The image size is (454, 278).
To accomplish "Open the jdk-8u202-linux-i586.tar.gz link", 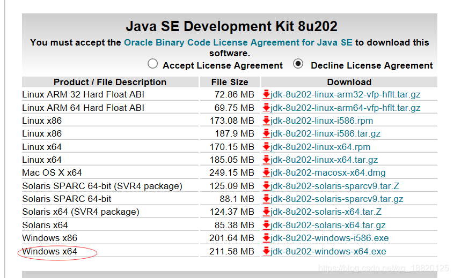I will 325,133.
